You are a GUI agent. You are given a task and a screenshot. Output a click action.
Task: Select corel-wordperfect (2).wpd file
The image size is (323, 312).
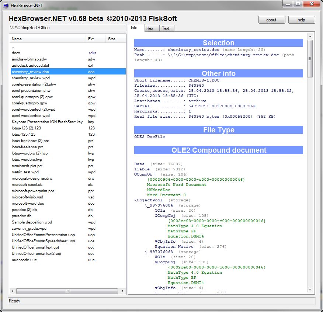[x=68, y=109]
